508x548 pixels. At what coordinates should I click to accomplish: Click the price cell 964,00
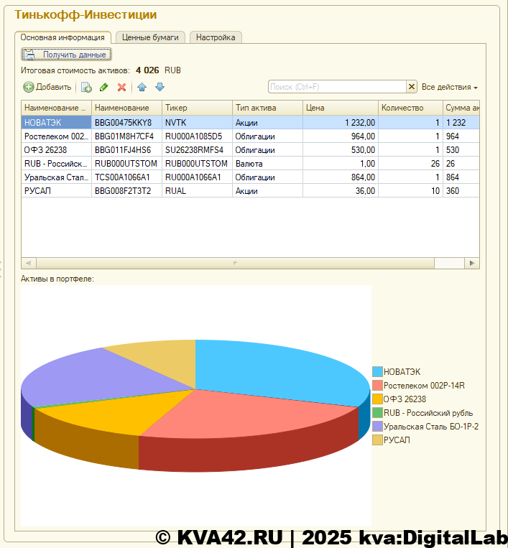coord(341,136)
